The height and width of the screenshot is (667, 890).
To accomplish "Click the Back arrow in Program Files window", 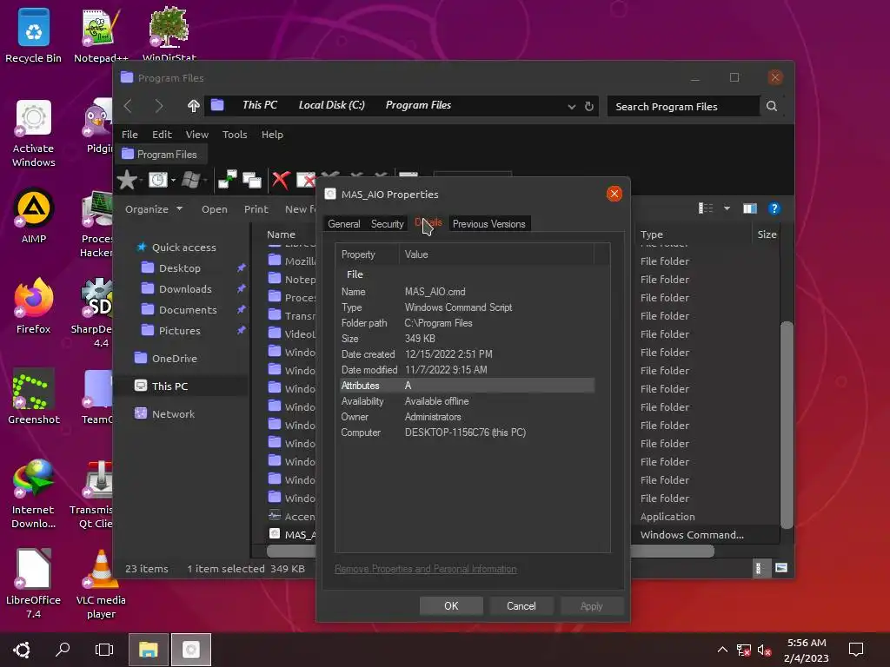I will 128,106.
